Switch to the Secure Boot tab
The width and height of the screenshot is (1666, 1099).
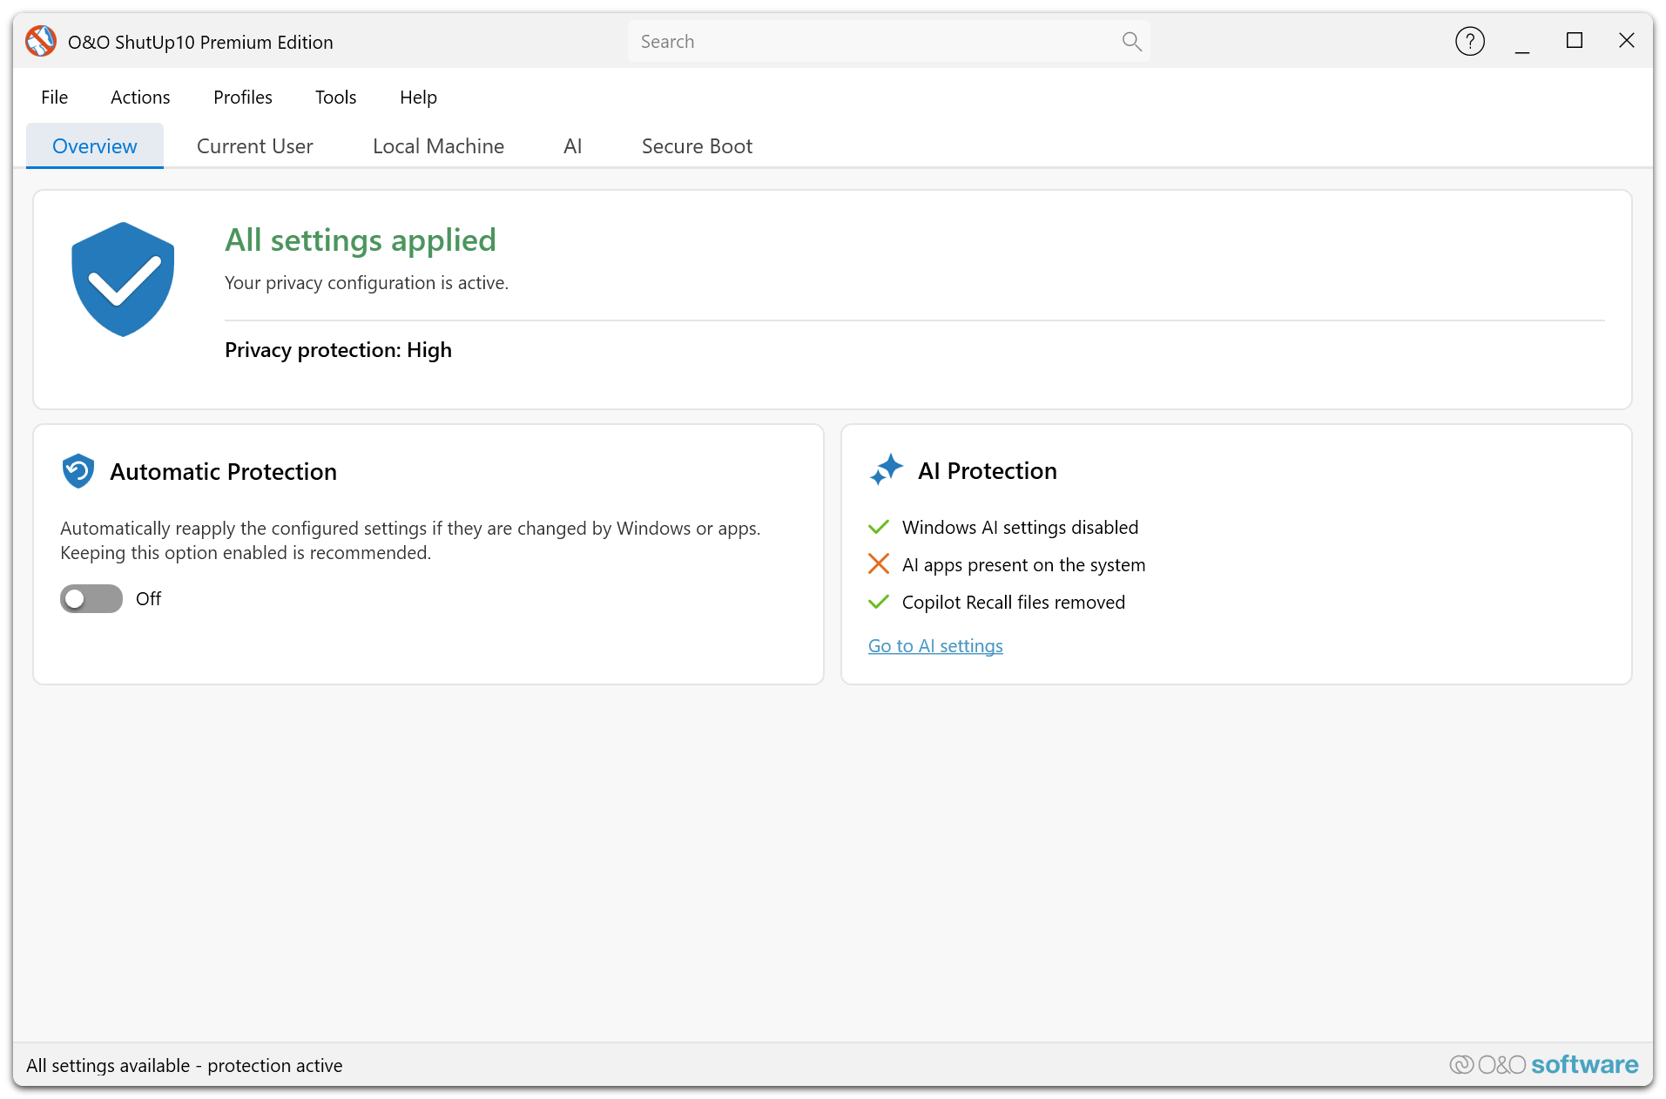point(697,145)
